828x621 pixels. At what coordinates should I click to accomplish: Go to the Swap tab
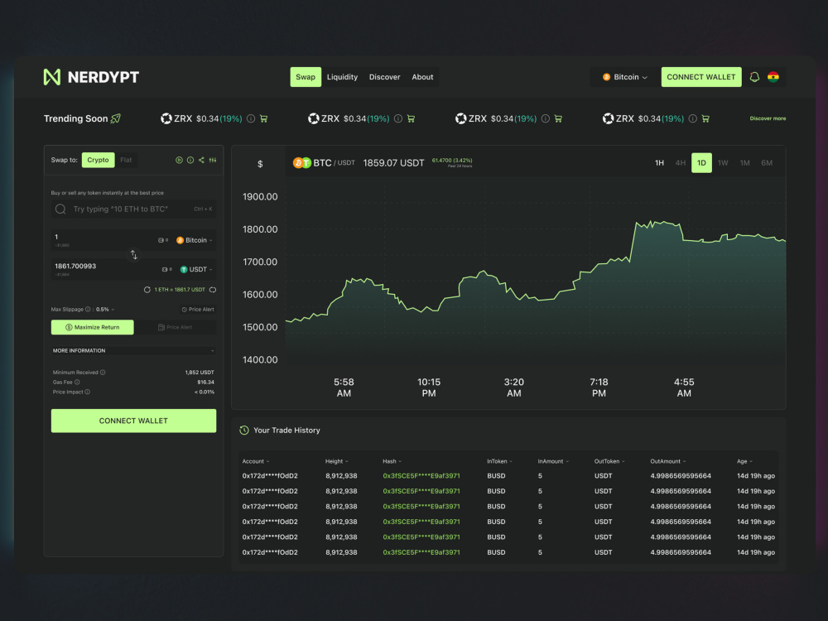[x=306, y=77]
